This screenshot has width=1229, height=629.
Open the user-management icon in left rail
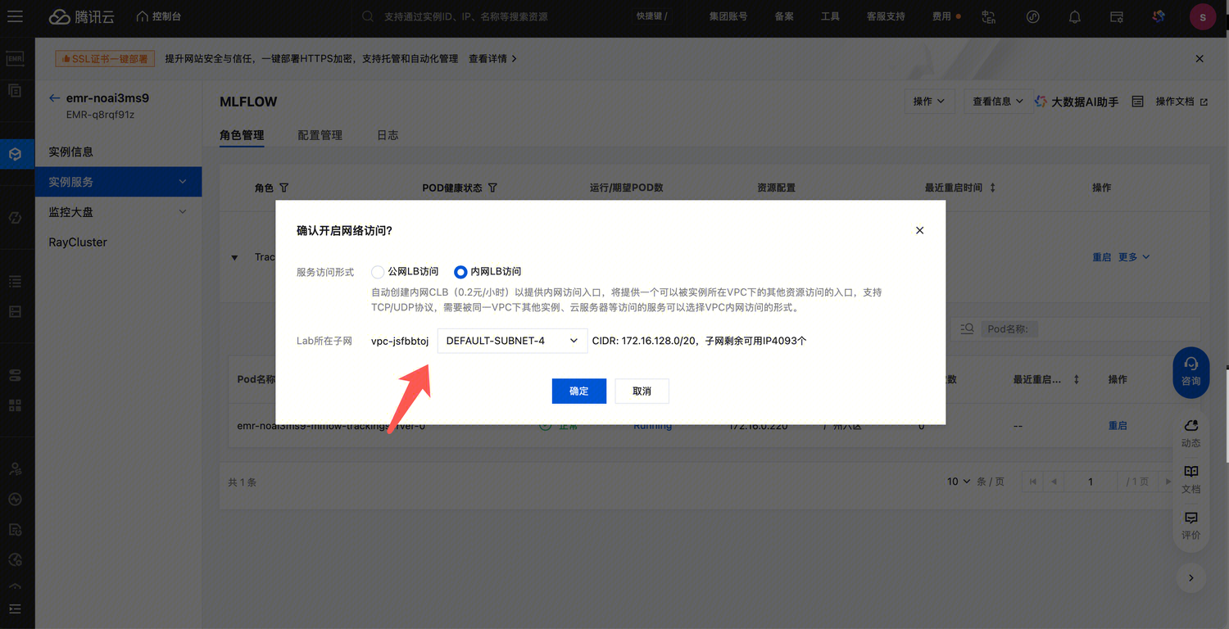pyautogui.click(x=15, y=469)
